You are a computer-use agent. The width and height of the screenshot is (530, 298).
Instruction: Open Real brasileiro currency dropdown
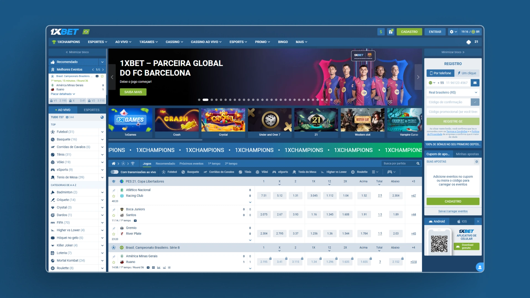pos(453,92)
